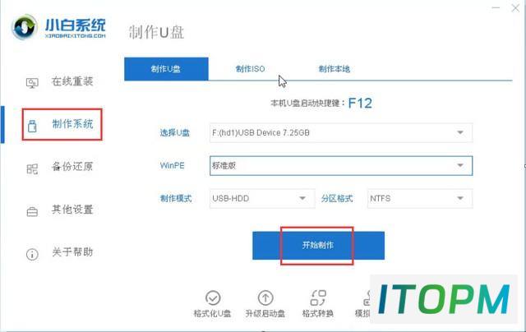Click the 开始制作 button
The width and height of the screenshot is (526, 332).
(318, 246)
